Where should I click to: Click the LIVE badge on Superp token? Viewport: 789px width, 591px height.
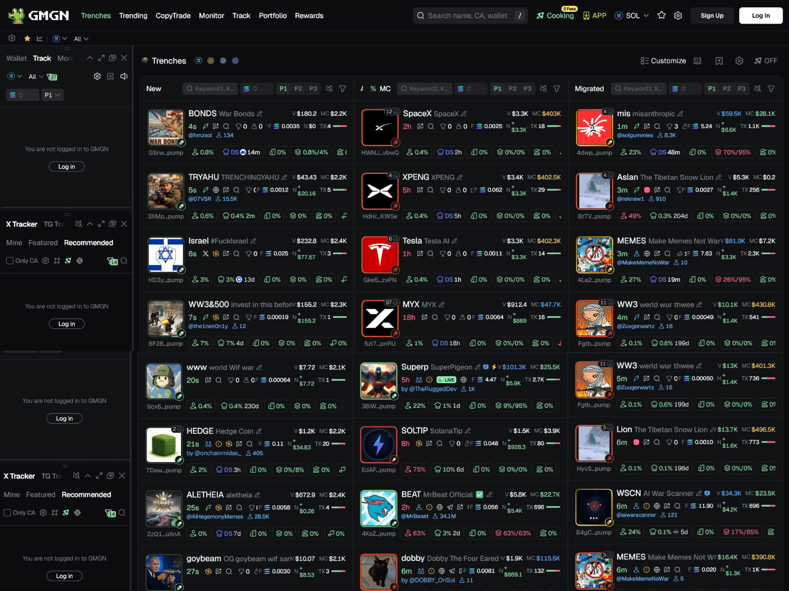[x=446, y=380]
